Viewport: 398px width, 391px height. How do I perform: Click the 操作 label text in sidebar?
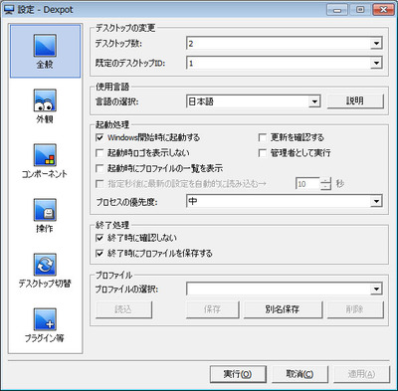coord(45,229)
